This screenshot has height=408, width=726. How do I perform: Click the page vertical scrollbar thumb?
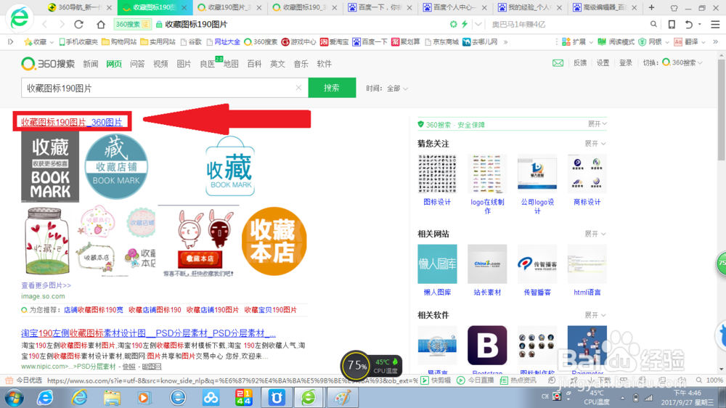[722, 109]
